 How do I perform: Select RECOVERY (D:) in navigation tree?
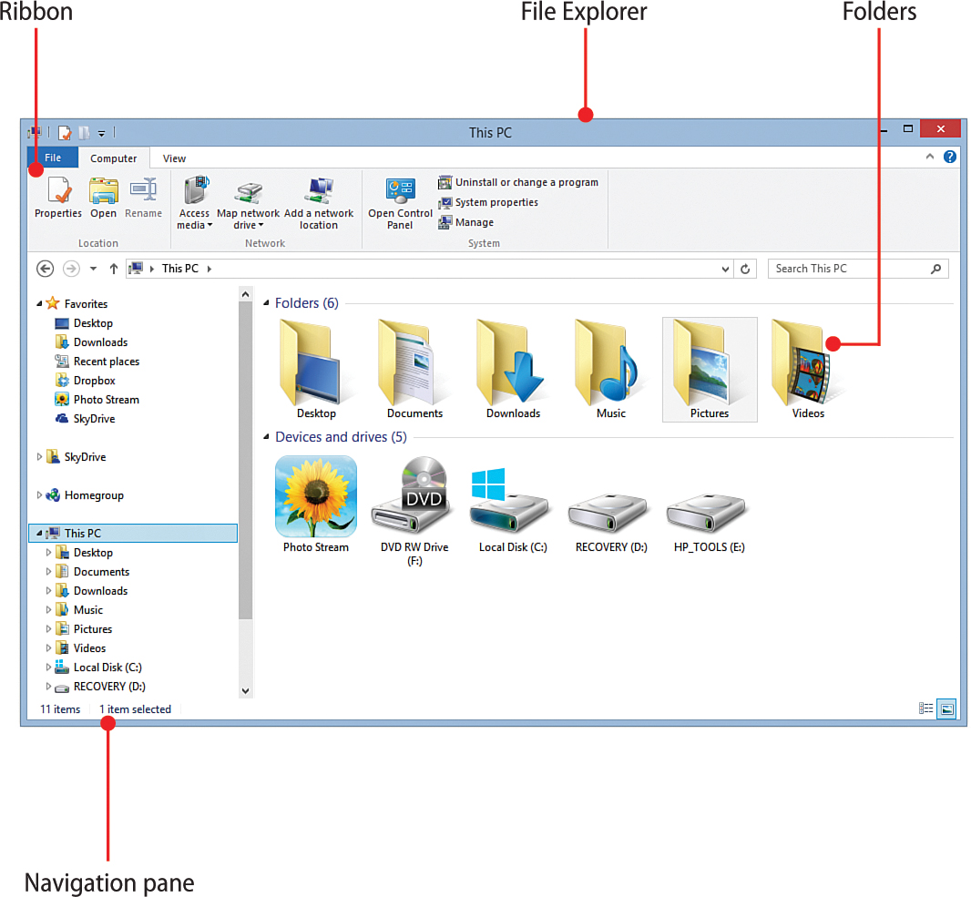coord(100,687)
